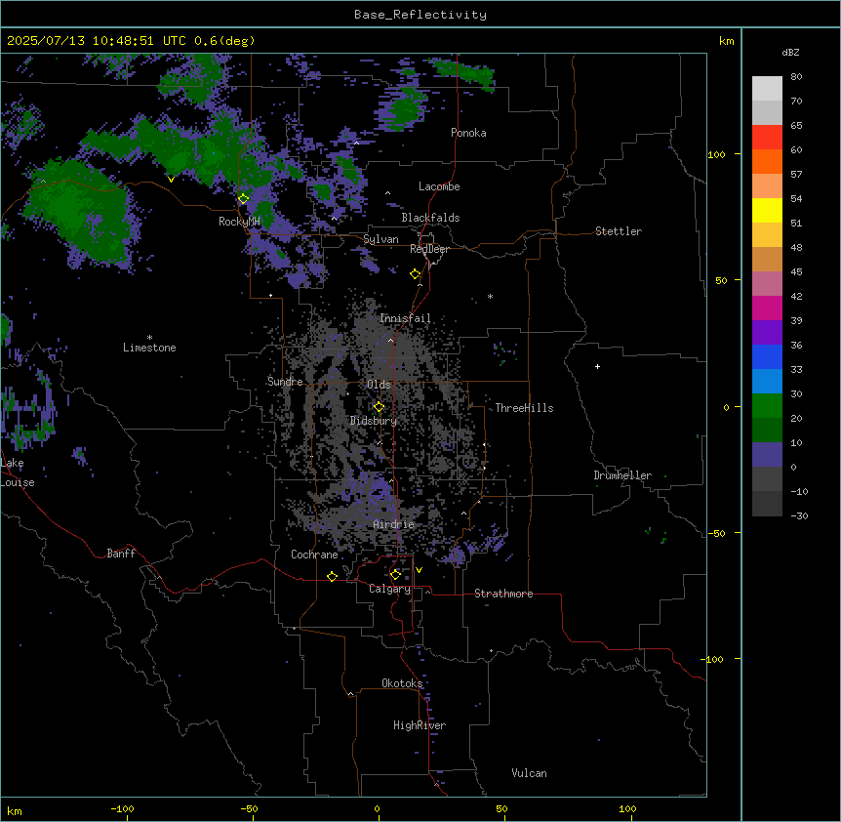
Task: Click the Base_Reflectivity title text
Action: [x=420, y=15]
